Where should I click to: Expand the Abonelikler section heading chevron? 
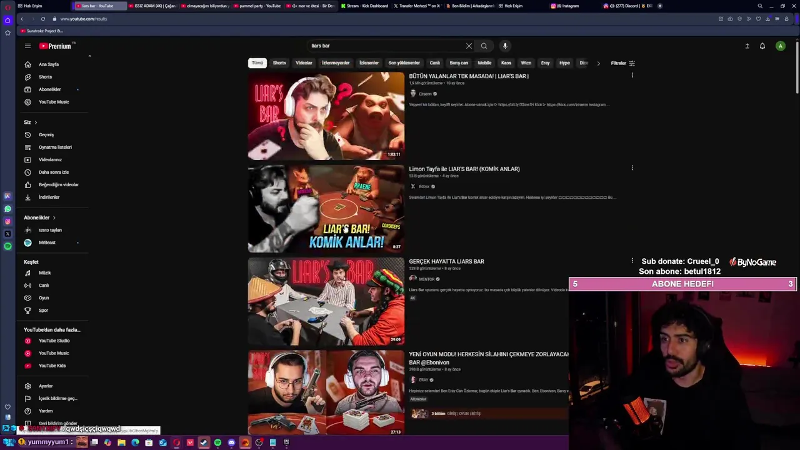tap(54, 217)
